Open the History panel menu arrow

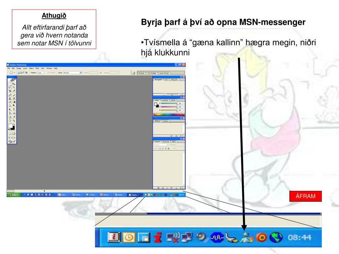184,121
